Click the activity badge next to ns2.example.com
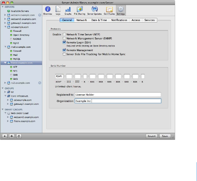 click(x=40, y=83)
